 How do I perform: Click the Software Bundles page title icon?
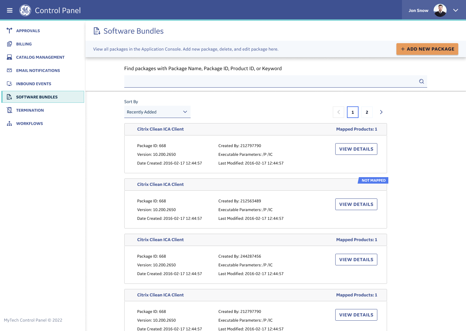pos(97,31)
